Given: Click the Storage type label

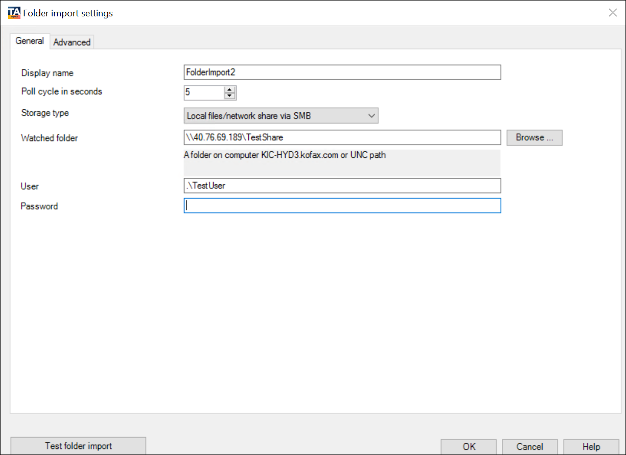Looking at the screenshot, I should [x=45, y=113].
